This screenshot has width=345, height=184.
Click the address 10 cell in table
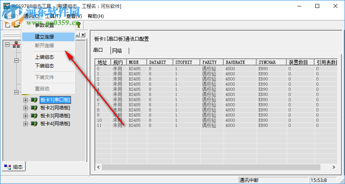click(103, 120)
